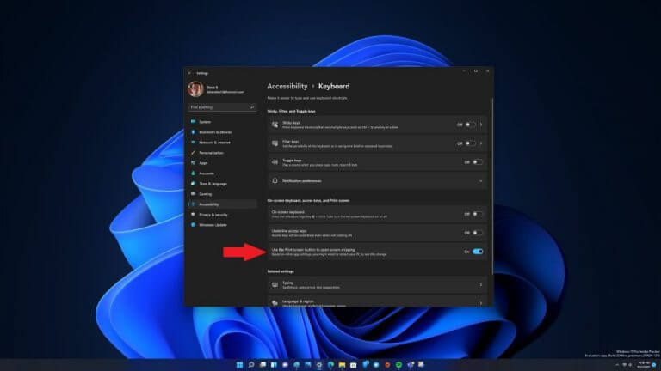Viewport: 661px width, 371px height.
Task: Select Personalization in the sidebar
Action: [222, 153]
